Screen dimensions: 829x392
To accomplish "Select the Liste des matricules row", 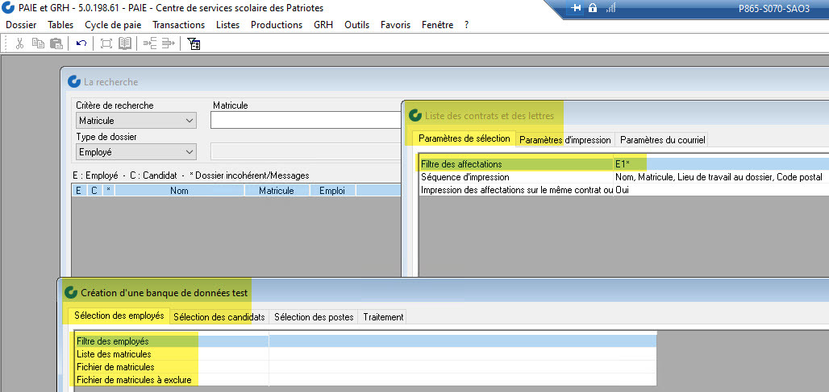I will tap(114, 354).
